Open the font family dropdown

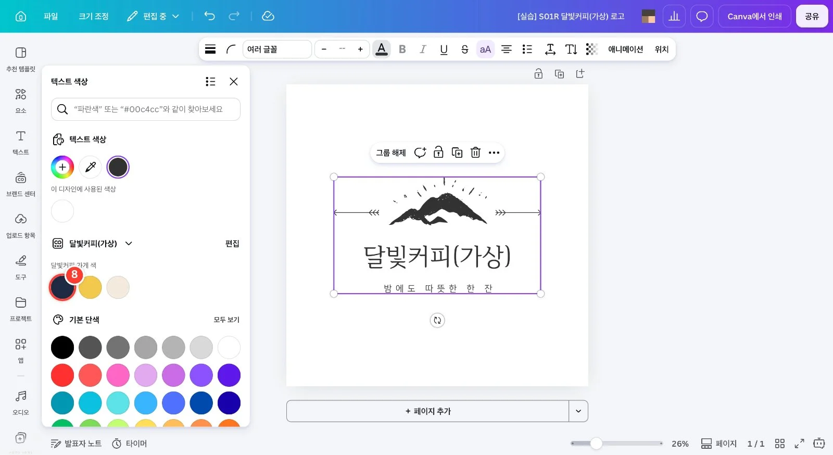tap(277, 49)
